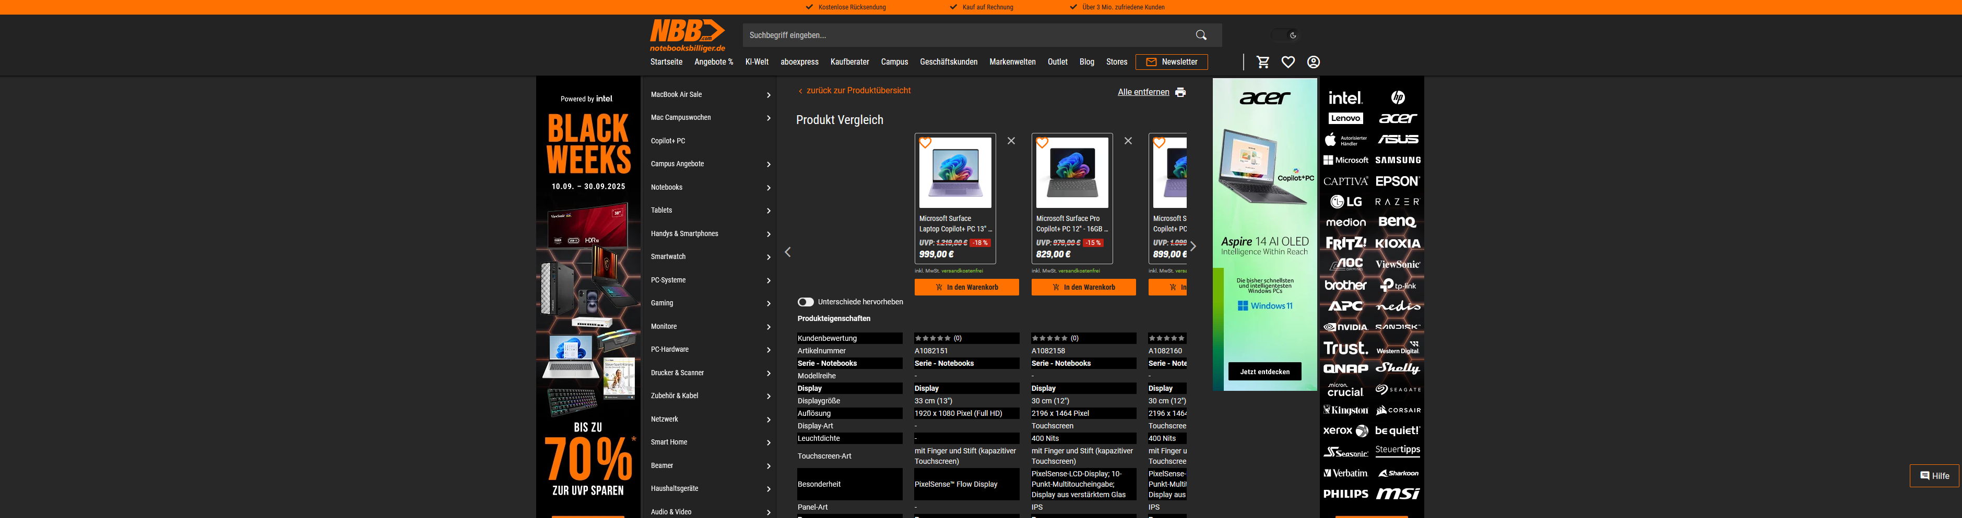Remove Surface Laptop 13" from comparison
Viewport: 1962px width, 518px height.
pos(1011,141)
